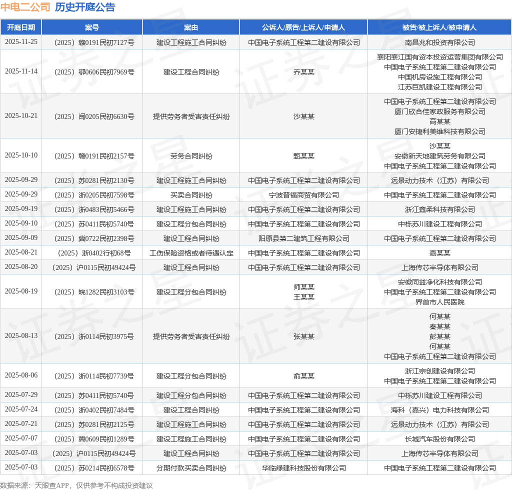
Task: Click the 开庭日期 column header
Action: point(21,27)
